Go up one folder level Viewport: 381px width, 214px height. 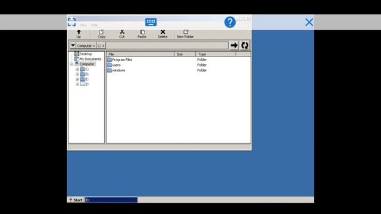pos(79,34)
